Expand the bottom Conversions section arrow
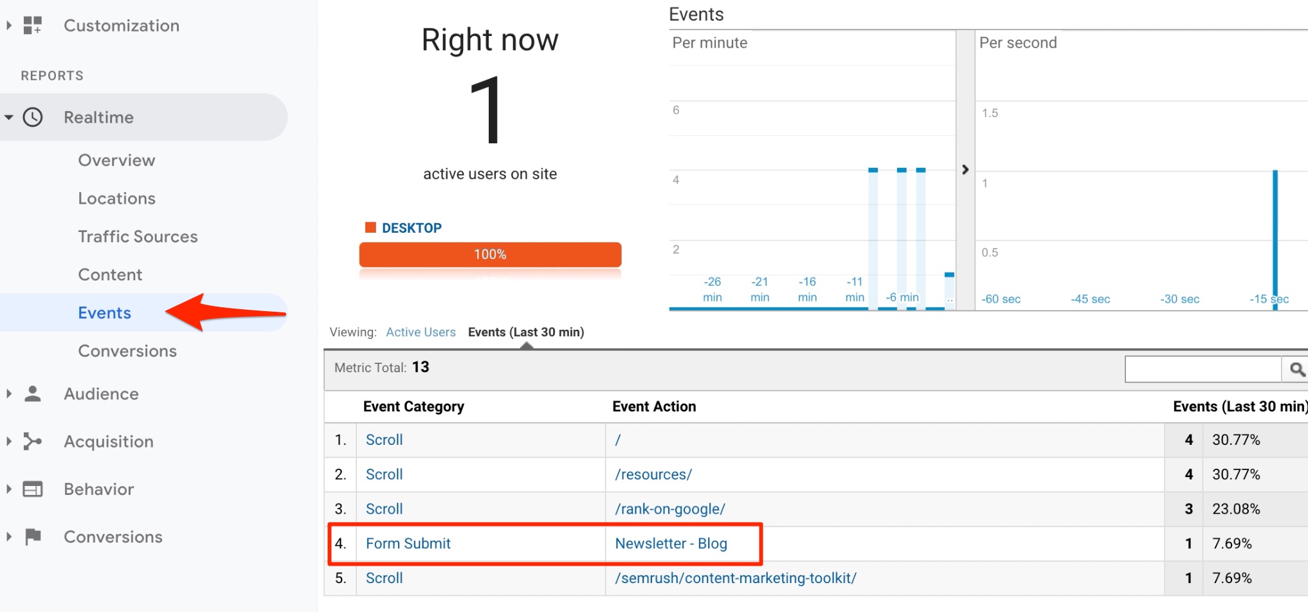The image size is (1308, 612). 9,536
